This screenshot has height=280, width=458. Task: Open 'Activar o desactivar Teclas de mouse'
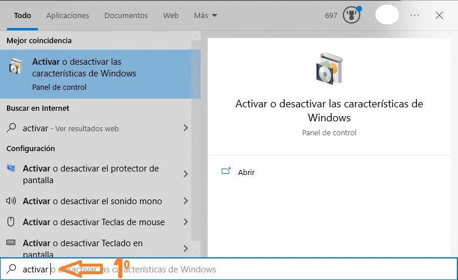click(x=96, y=222)
